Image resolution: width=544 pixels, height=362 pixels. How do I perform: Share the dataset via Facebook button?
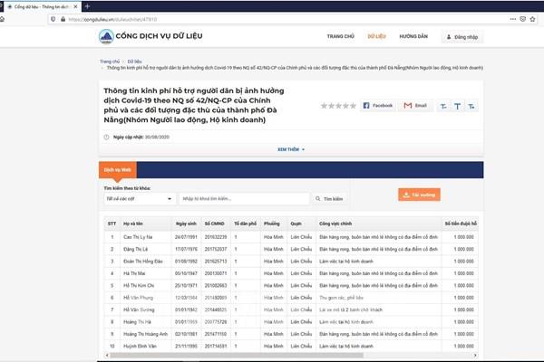[x=377, y=106]
